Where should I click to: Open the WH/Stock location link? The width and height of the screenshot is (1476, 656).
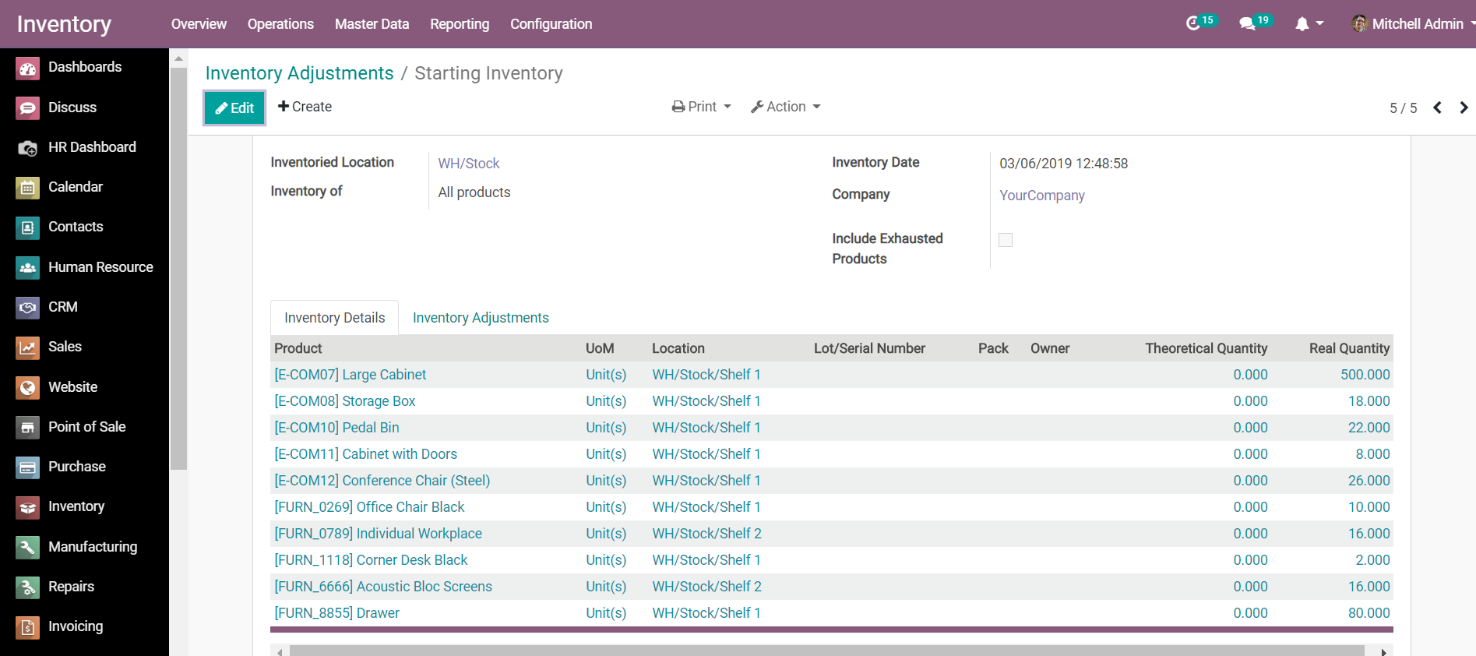pos(468,164)
